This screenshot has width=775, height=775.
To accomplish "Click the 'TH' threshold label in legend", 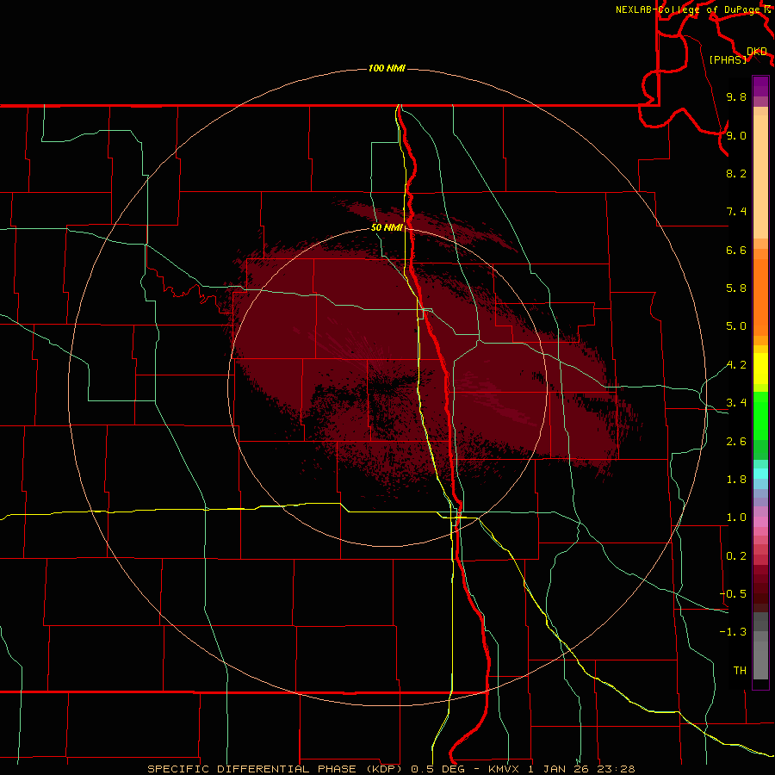I will click(740, 670).
